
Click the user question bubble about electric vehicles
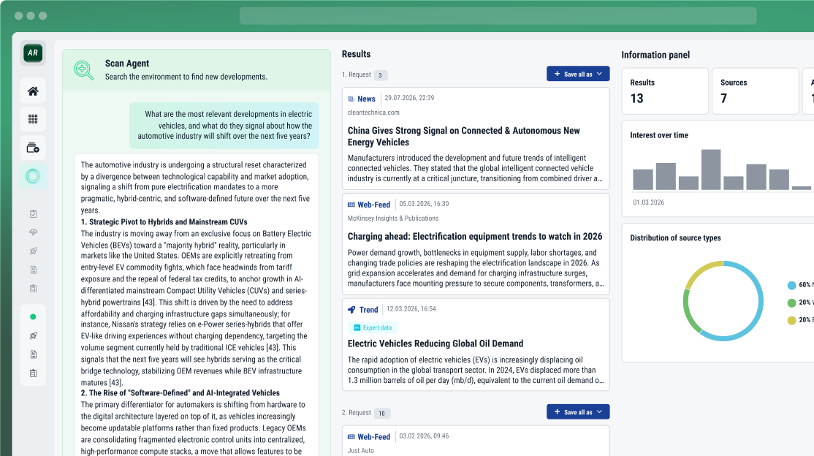pyautogui.click(x=224, y=125)
